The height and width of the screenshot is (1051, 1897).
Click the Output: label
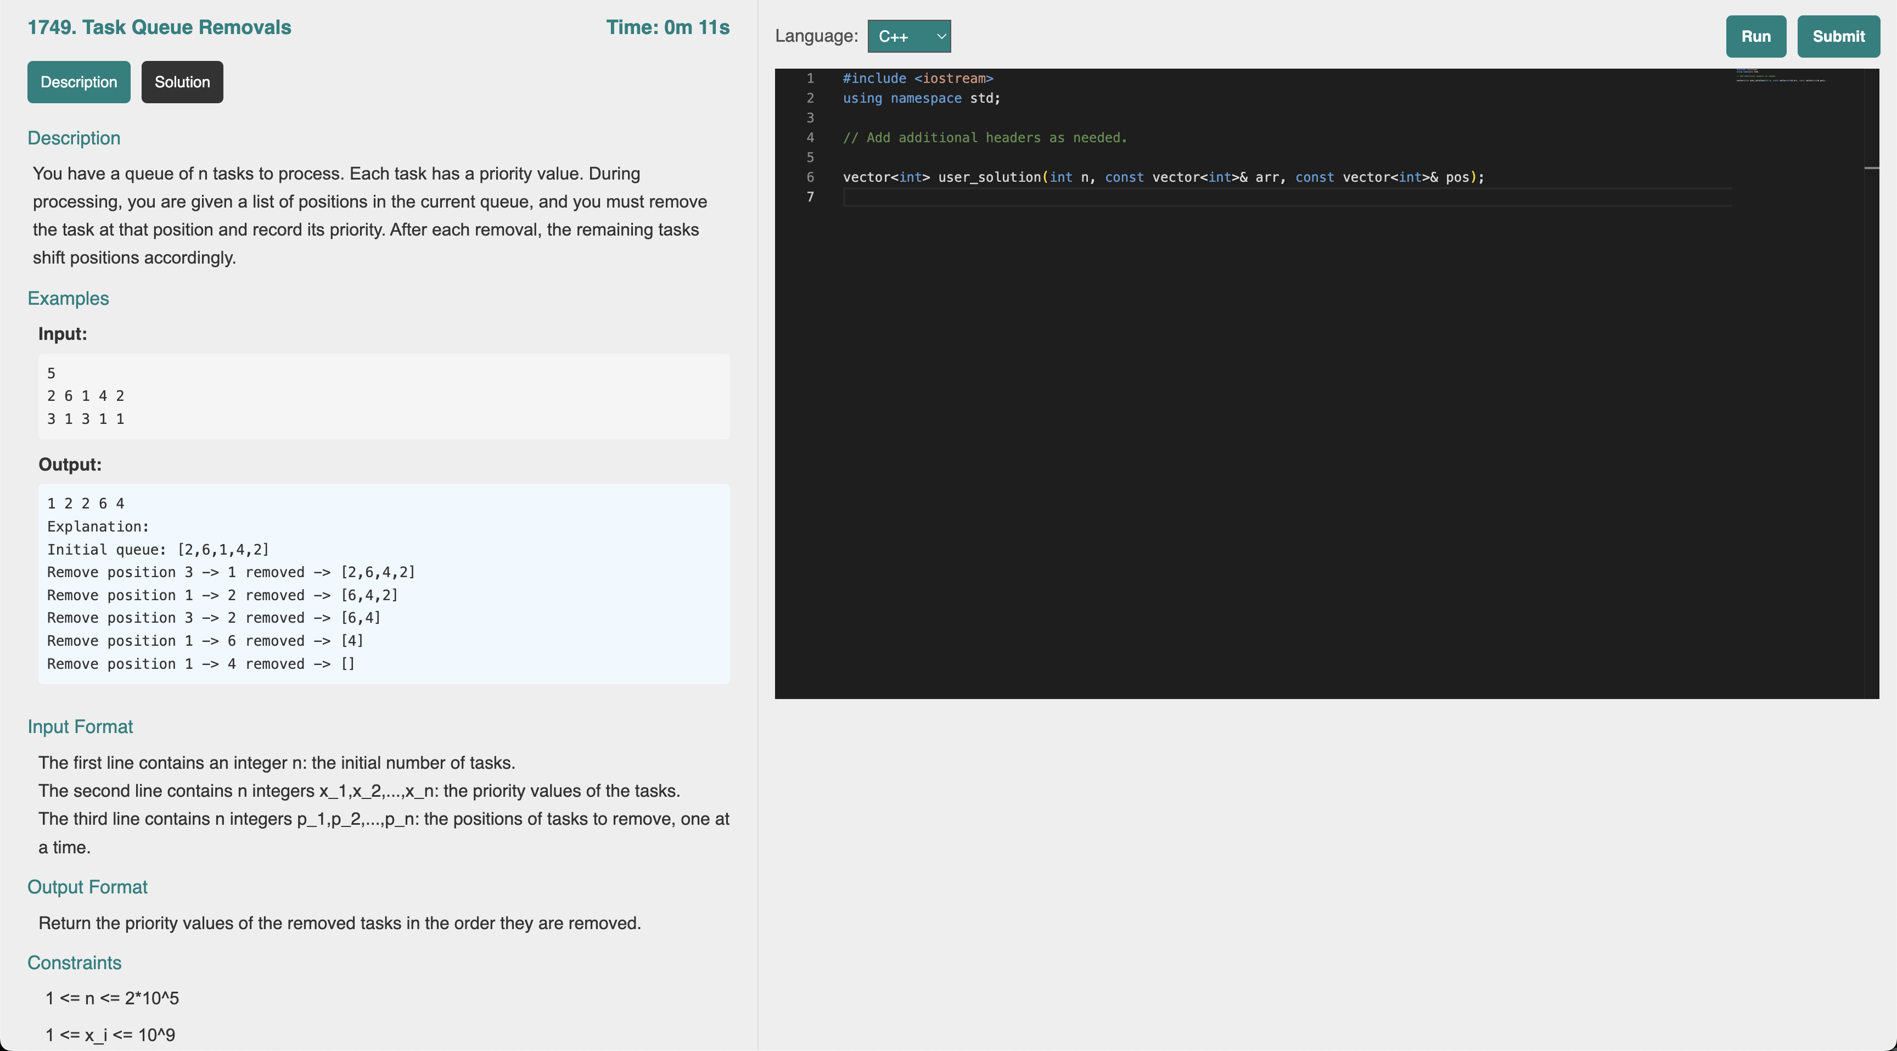click(70, 465)
